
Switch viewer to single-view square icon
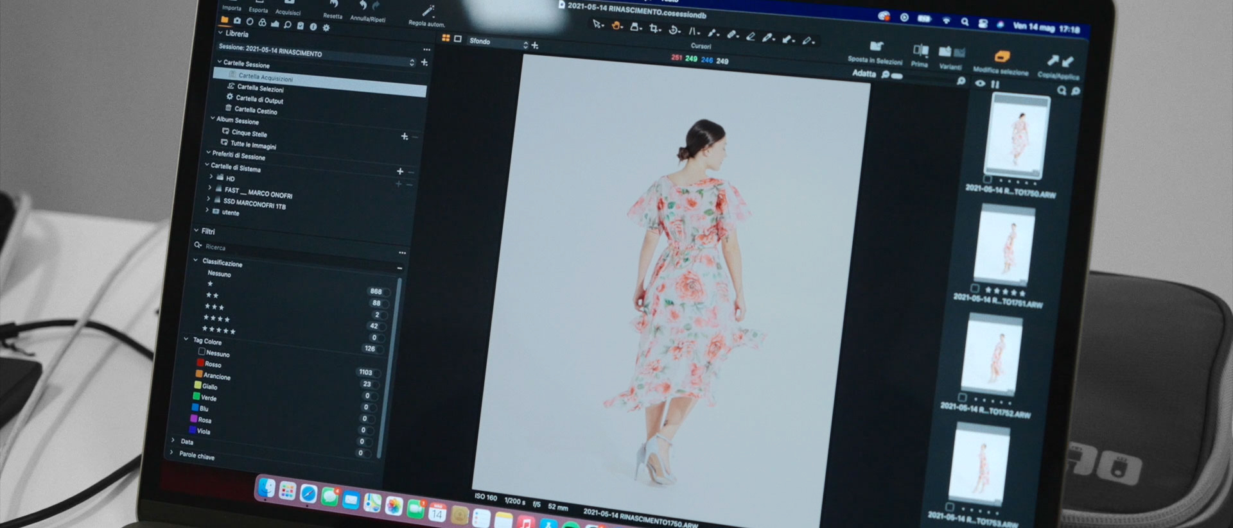pyautogui.click(x=458, y=39)
